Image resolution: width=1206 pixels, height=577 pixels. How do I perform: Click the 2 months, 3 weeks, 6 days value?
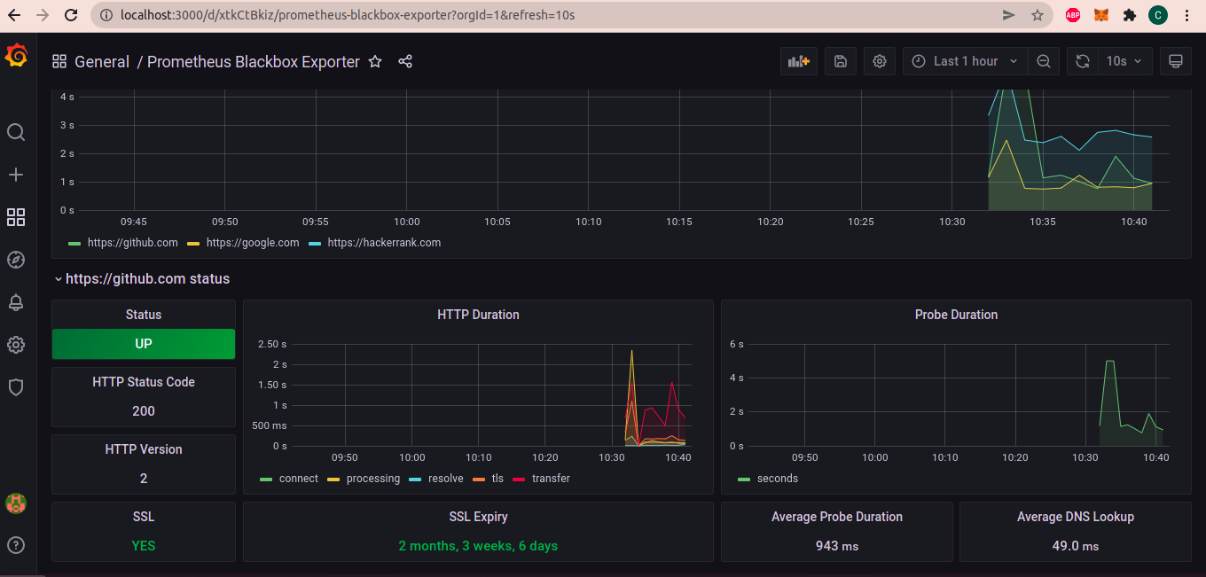[478, 546]
